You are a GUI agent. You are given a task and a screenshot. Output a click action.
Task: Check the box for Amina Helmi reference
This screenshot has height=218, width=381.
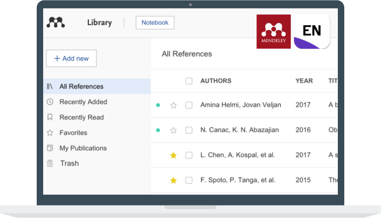(x=189, y=105)
